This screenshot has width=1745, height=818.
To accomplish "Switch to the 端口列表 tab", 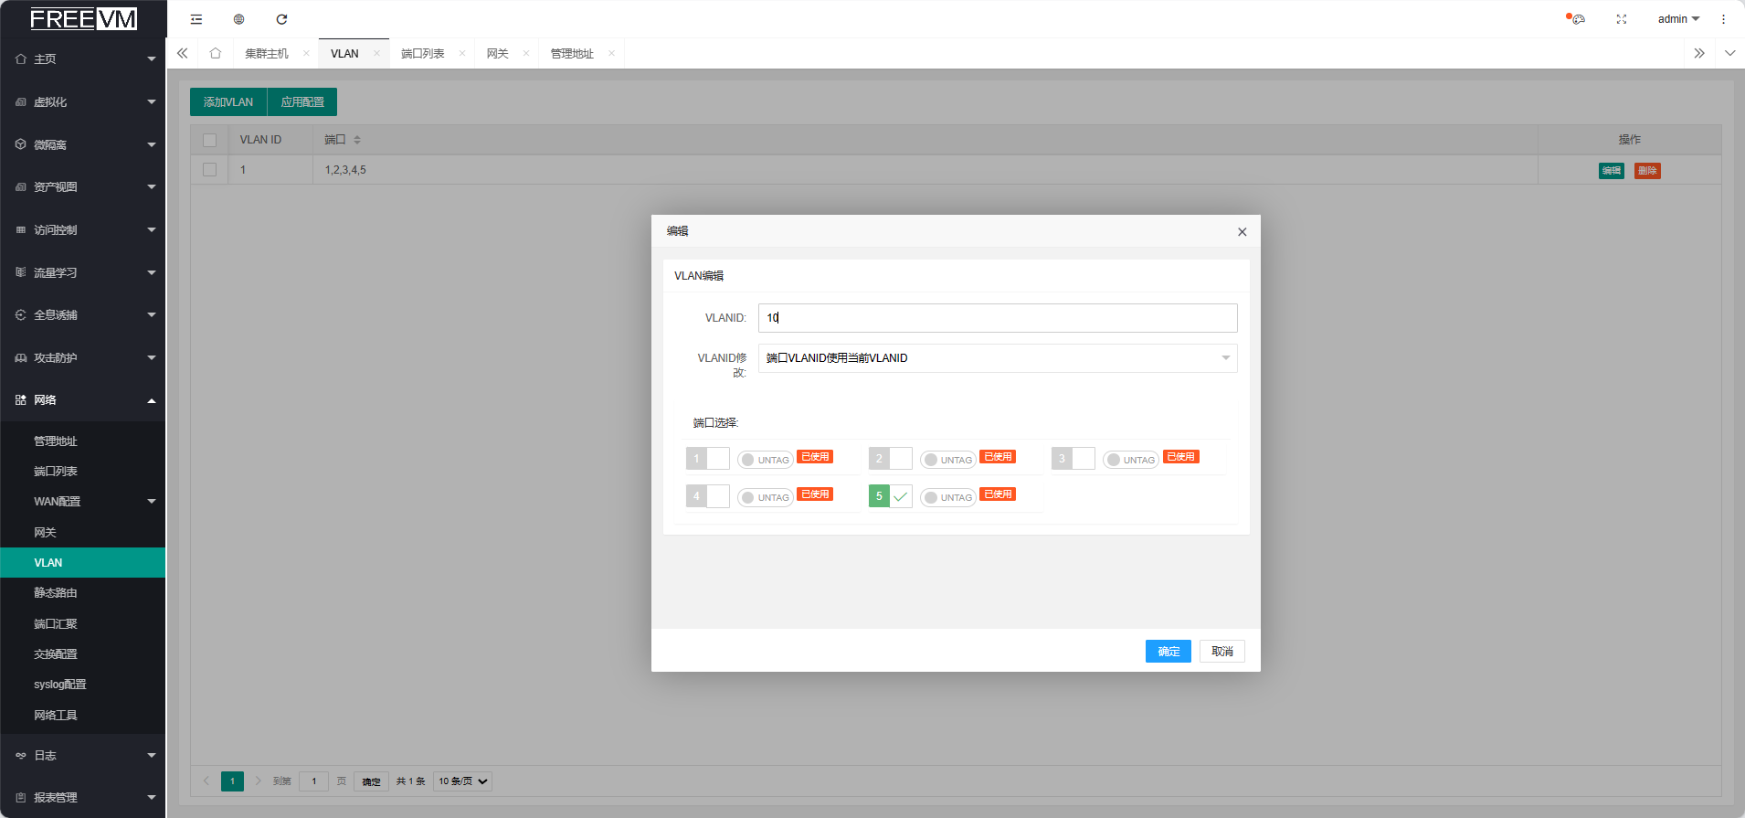I will [x=422, y=54].
